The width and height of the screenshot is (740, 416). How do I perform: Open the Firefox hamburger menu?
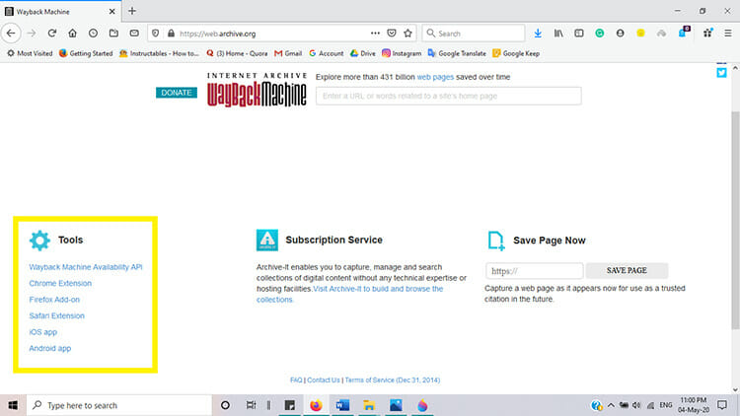(x=728, y=34)
